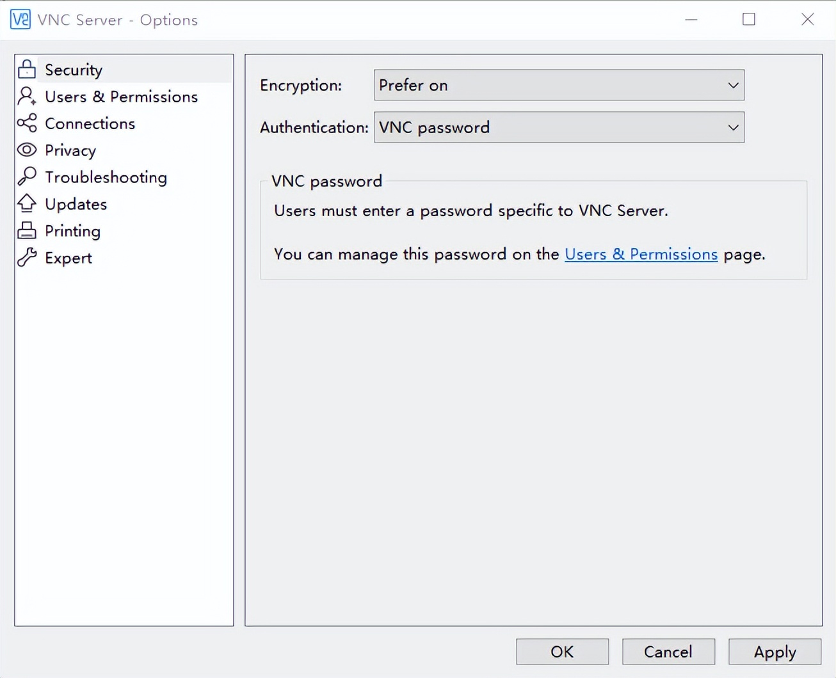This screenshot has width=836, height=678.
Task: Switch to the Connections page label
Action: pyautogui.click(x=90, y=123)
